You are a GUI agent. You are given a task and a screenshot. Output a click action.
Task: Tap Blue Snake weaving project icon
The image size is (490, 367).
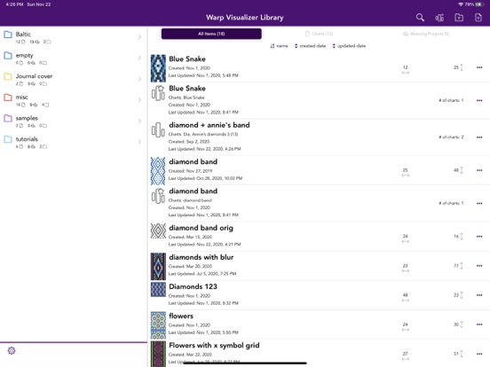tap(158, 93)
